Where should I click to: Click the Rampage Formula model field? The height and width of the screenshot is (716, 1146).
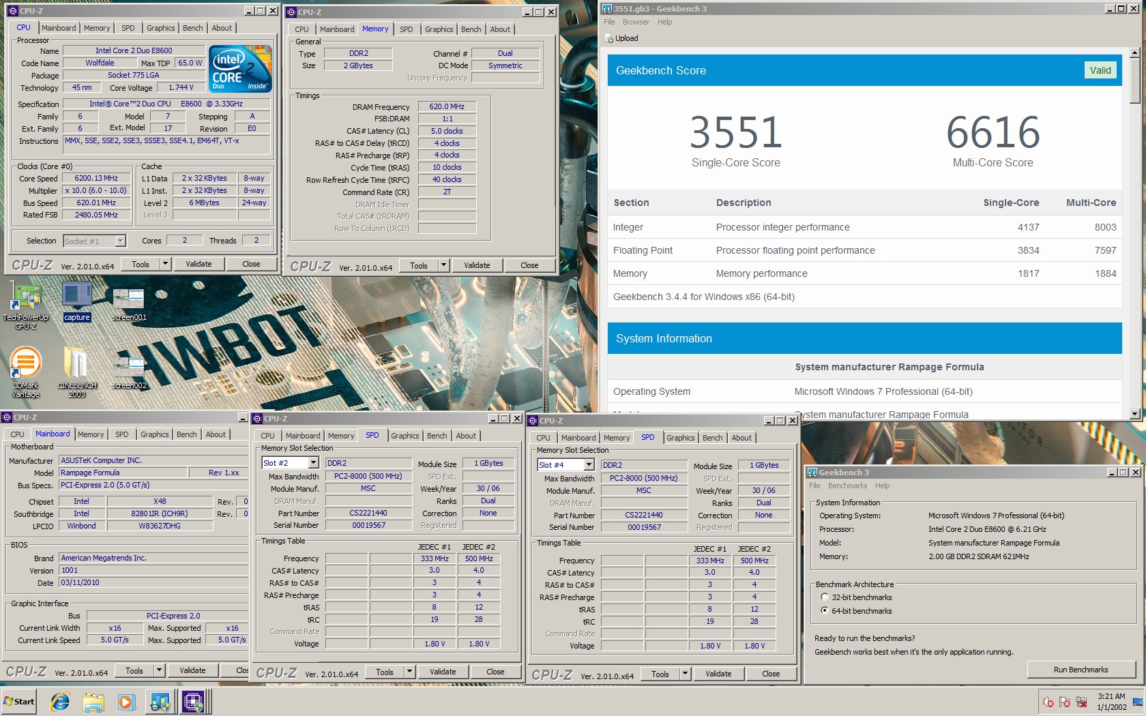(x=121, y=473)
